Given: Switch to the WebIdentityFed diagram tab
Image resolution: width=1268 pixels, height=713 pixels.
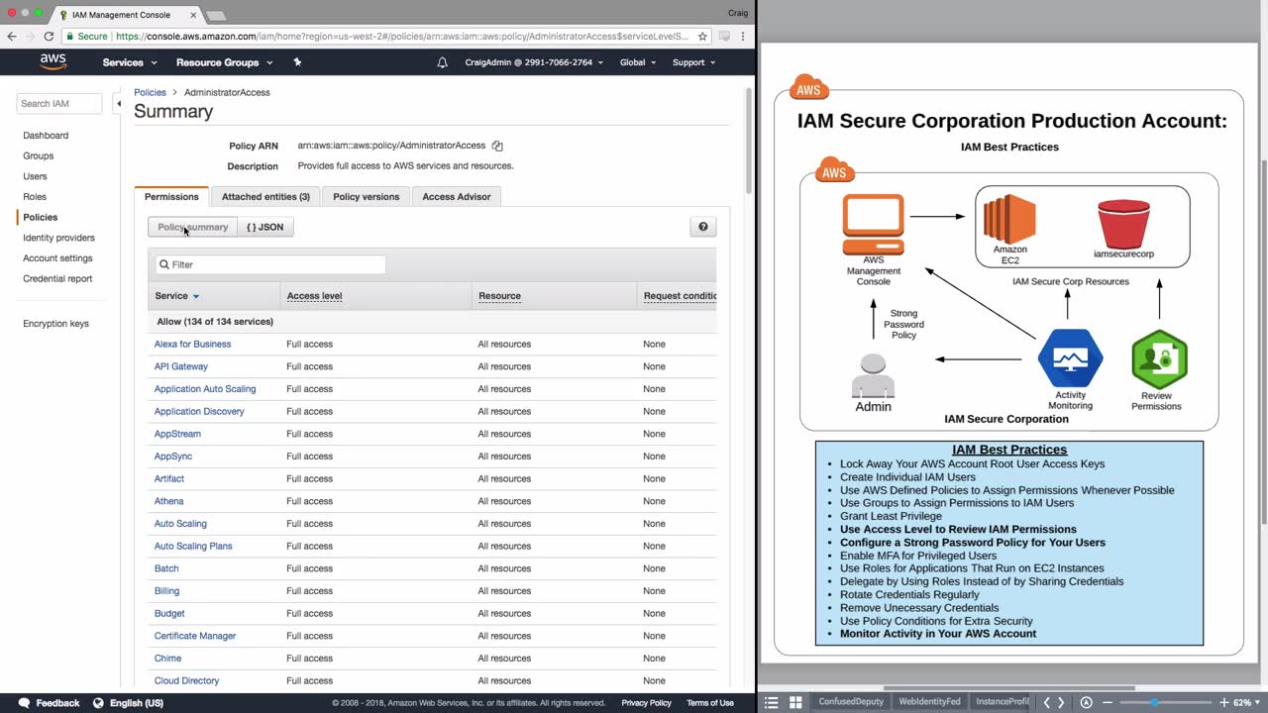Looking at the screenshot, I should pyautogui.click(x=929, y=702).
